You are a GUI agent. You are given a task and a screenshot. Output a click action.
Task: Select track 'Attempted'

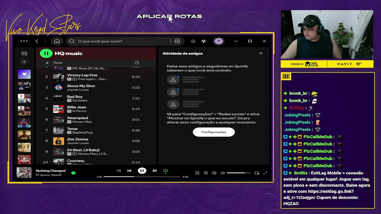coord(77,118)
